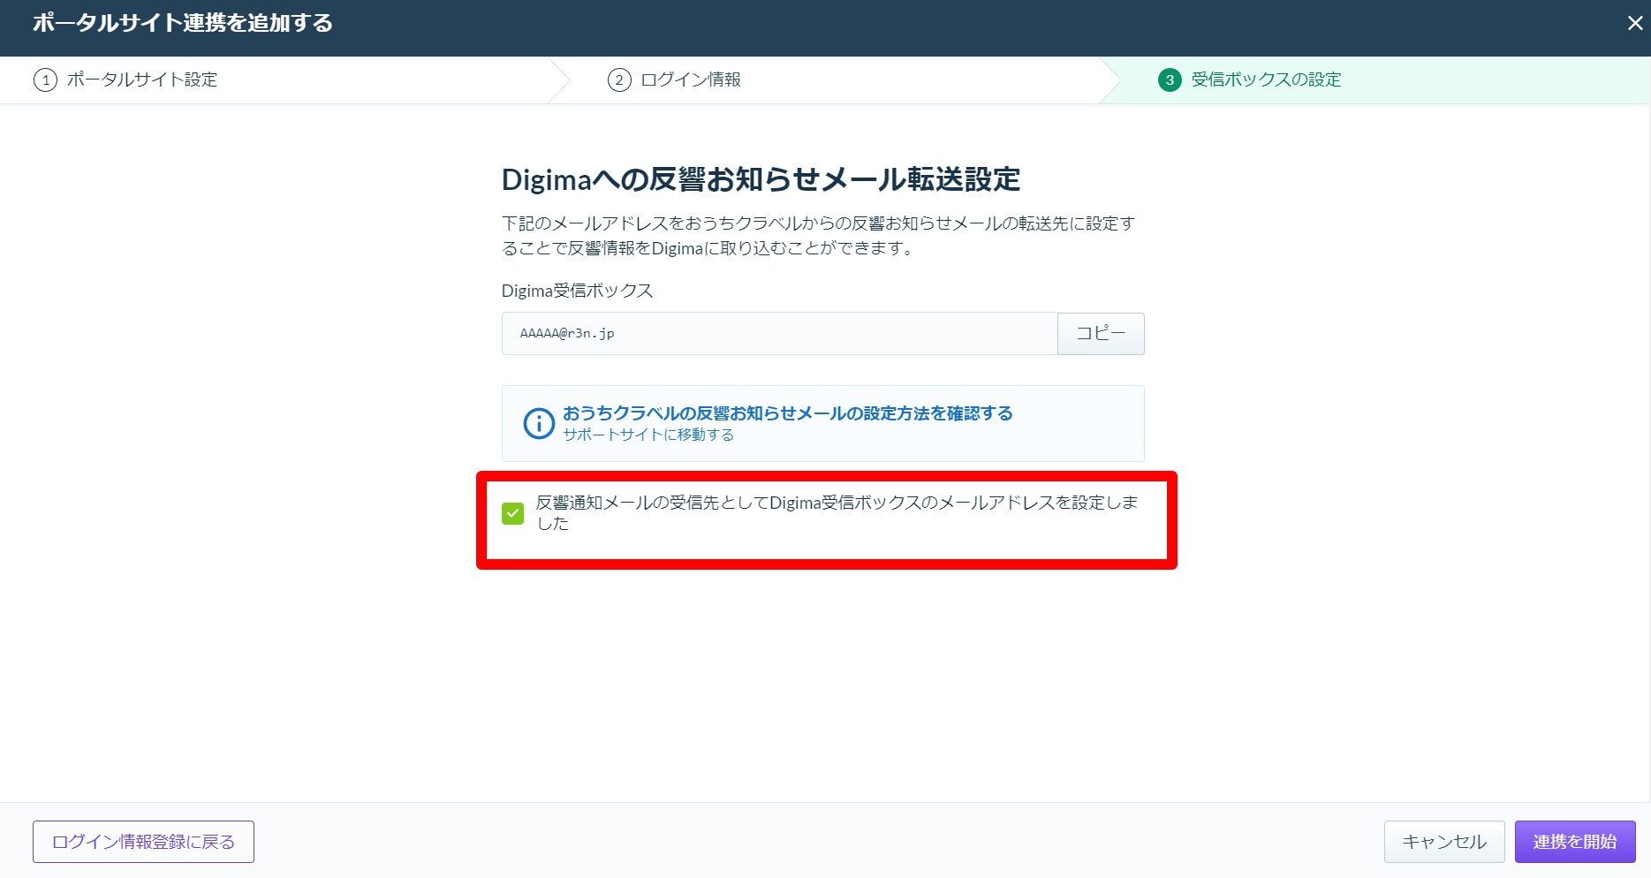Click ログイン情報登録に戻る button
The height and width of the screenshot is (878, 1651).
tap(143, 842)
